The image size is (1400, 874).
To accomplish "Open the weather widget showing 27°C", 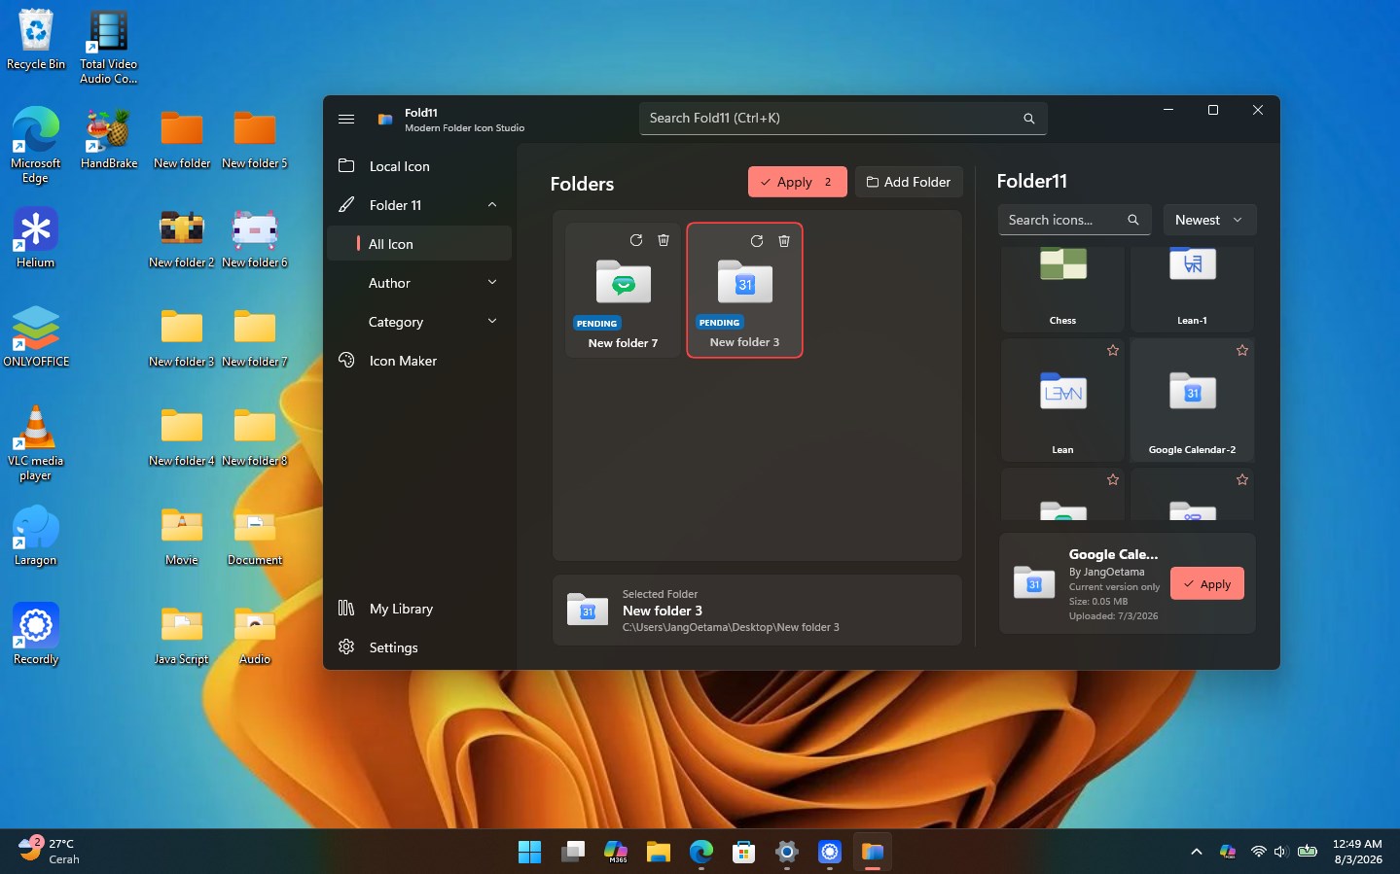I will click(51, 851).
